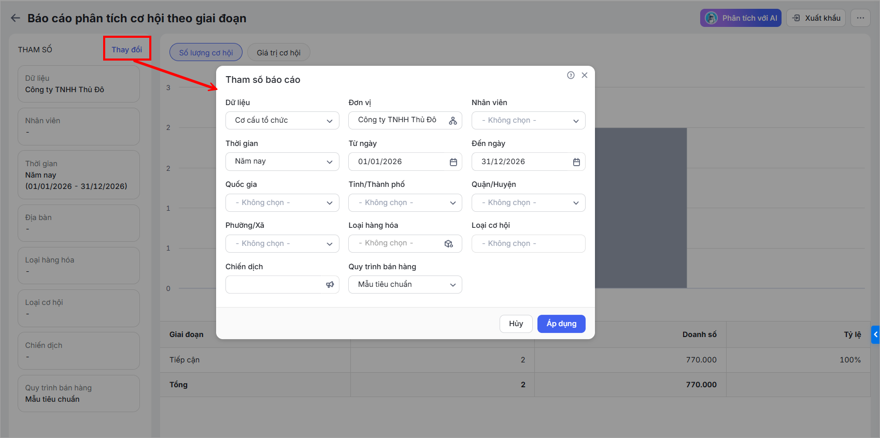Open the help icon in Tham số dialog
The image size is (880, 438).
click(x=571, y=75)
